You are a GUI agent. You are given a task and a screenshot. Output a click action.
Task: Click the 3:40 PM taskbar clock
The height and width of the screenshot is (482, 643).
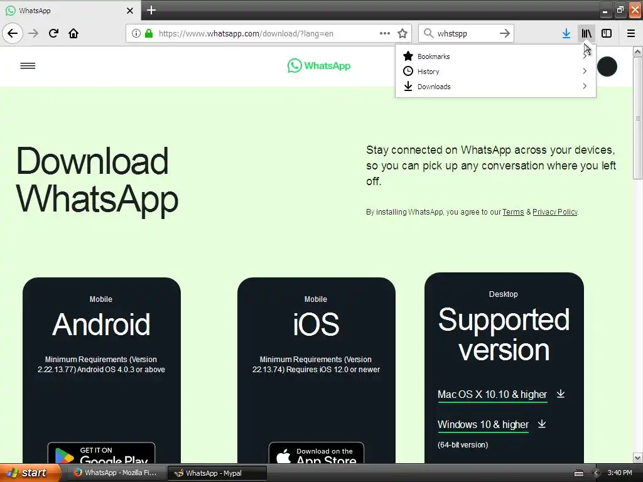click(620, 473)
